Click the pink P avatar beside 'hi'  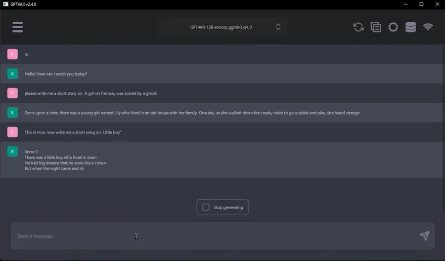point(12,54)
